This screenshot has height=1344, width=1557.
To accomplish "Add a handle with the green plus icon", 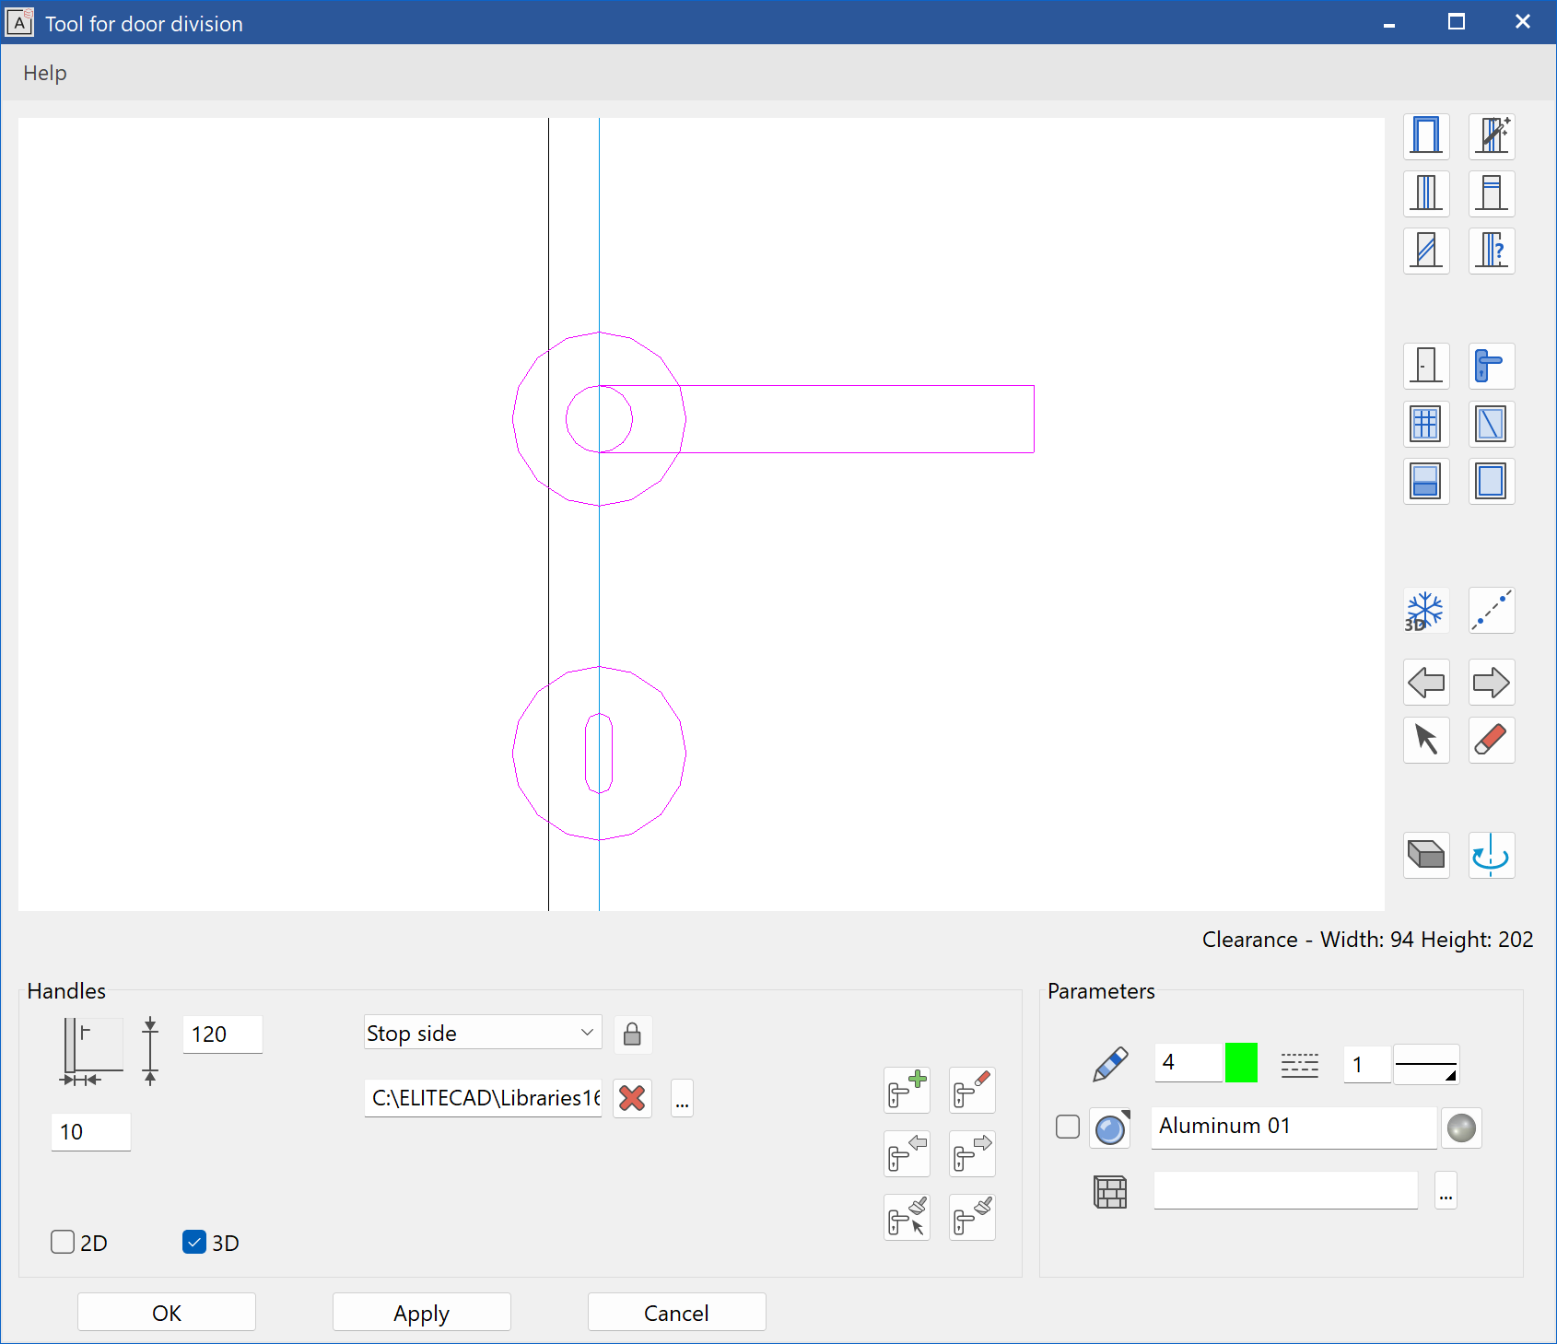I will (x=907, y=1091).
